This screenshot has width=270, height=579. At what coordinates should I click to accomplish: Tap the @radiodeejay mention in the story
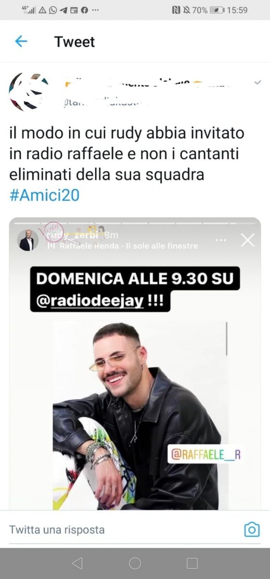90,301
